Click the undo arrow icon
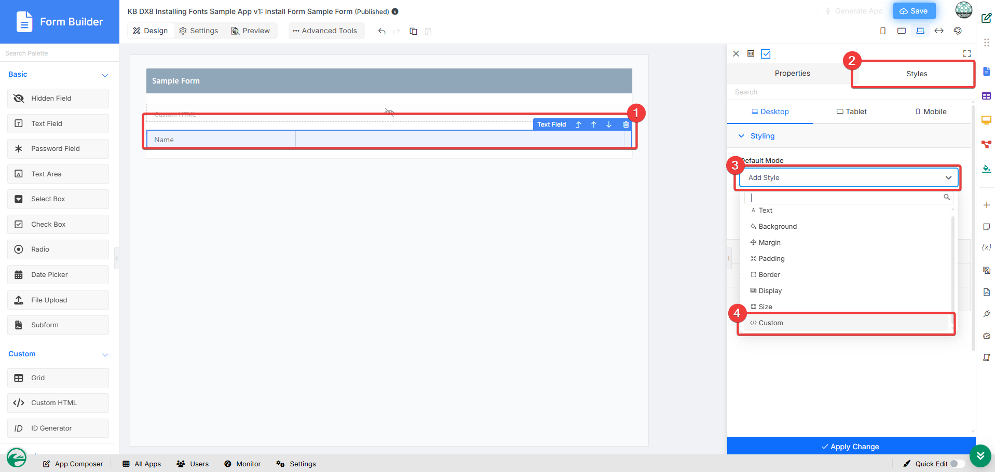Screen dimensions: 995x472 [x=381, y=31]
